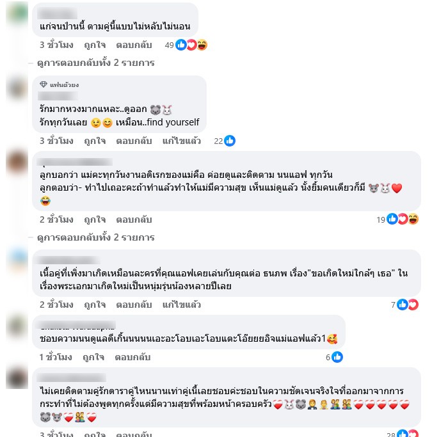Click the haha emoji reaction beside 49
This screenshot has height=437, width=448.
(202, 45)
